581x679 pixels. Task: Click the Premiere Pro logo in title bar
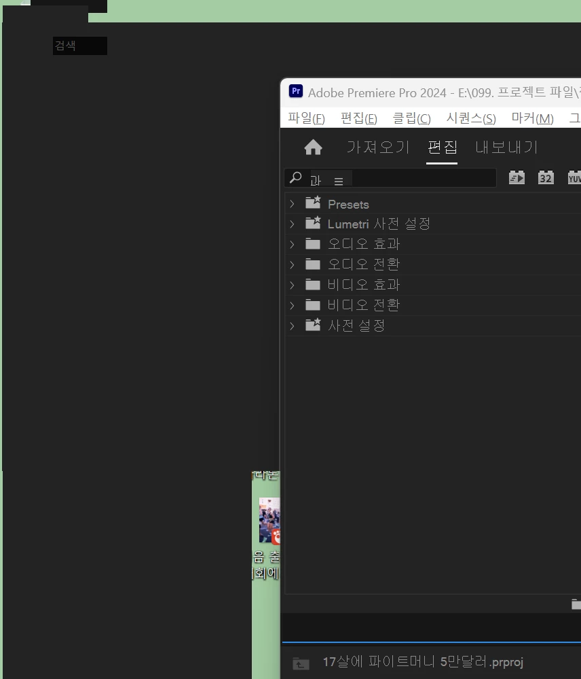tap(296, 91)
